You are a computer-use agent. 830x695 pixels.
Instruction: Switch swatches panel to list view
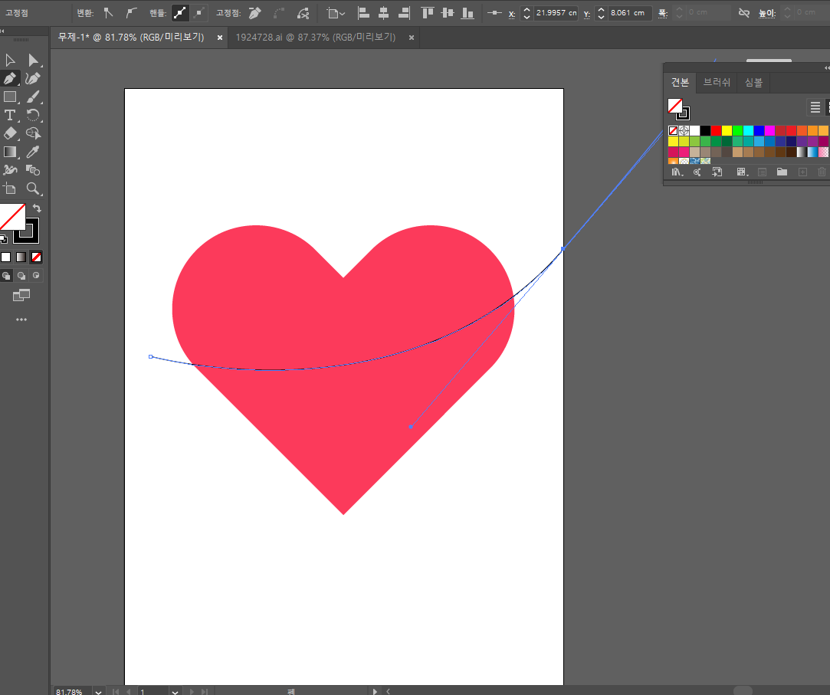click(815, 107)
